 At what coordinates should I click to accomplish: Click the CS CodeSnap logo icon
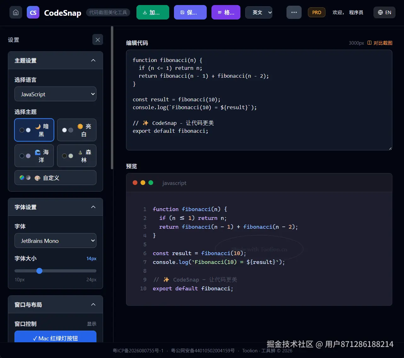point(33,13)
